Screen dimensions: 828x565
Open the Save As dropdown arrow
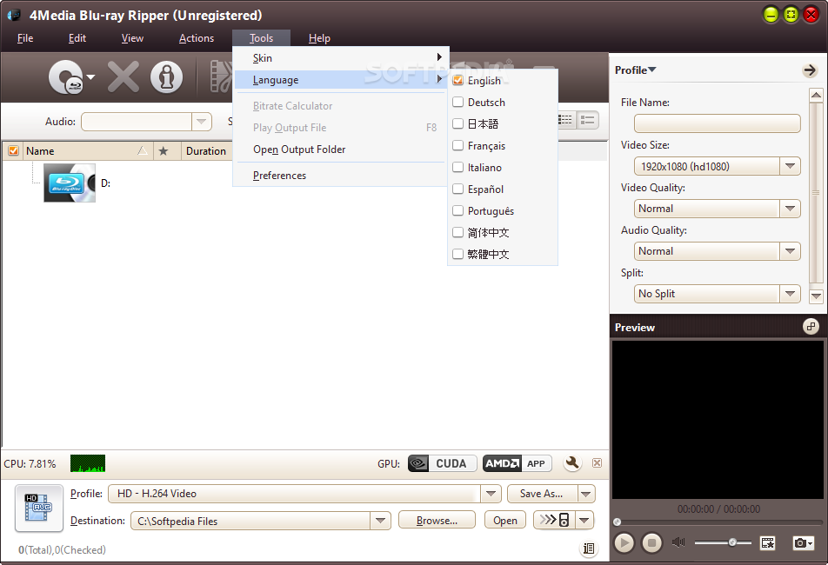tap(586, 494)
